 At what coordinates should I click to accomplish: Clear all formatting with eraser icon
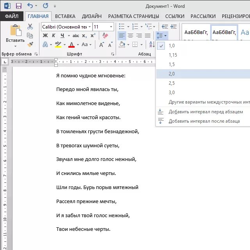click(105, 36)
